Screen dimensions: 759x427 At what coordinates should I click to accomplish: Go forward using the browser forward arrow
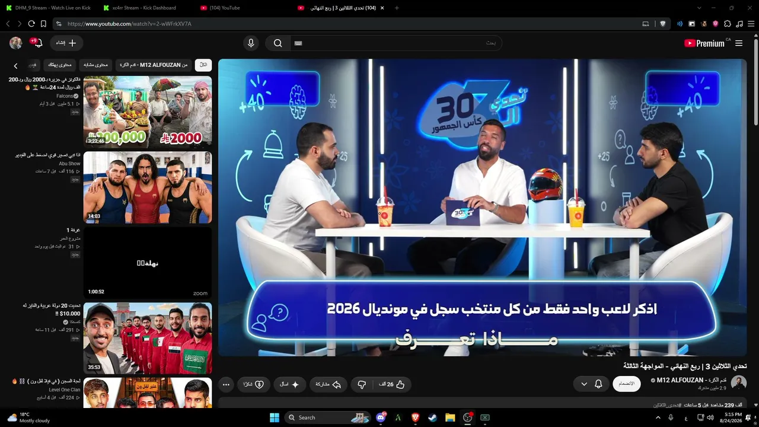tap(20, 24)
